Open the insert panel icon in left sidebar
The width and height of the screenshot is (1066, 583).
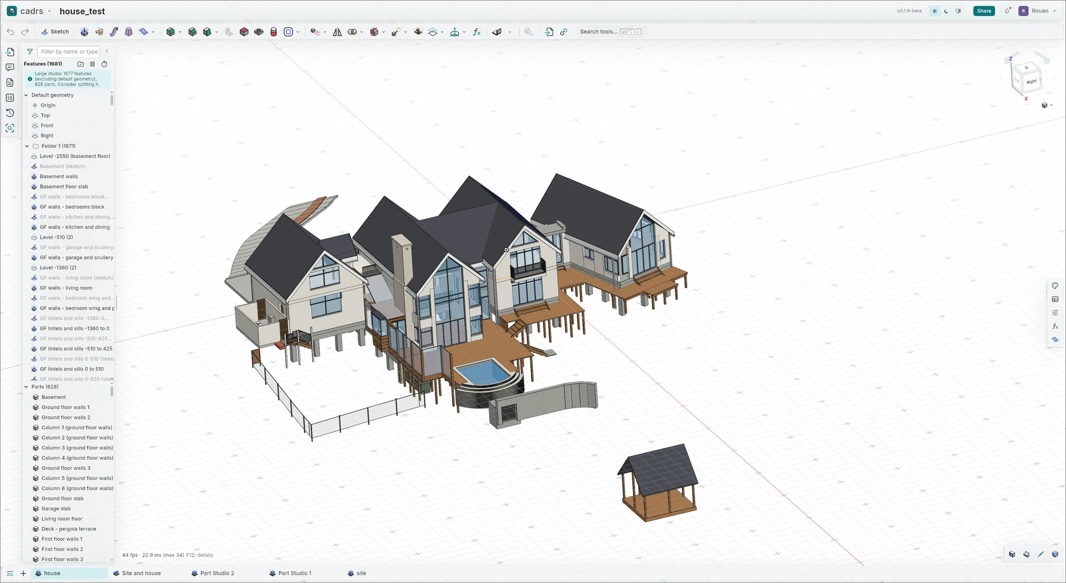point(10,52)
